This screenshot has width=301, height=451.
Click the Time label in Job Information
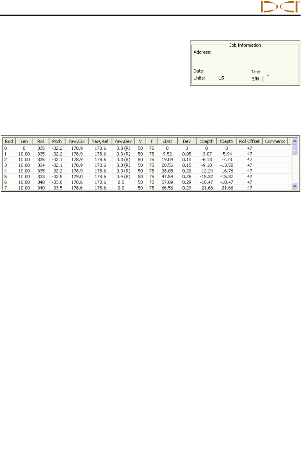256,71
